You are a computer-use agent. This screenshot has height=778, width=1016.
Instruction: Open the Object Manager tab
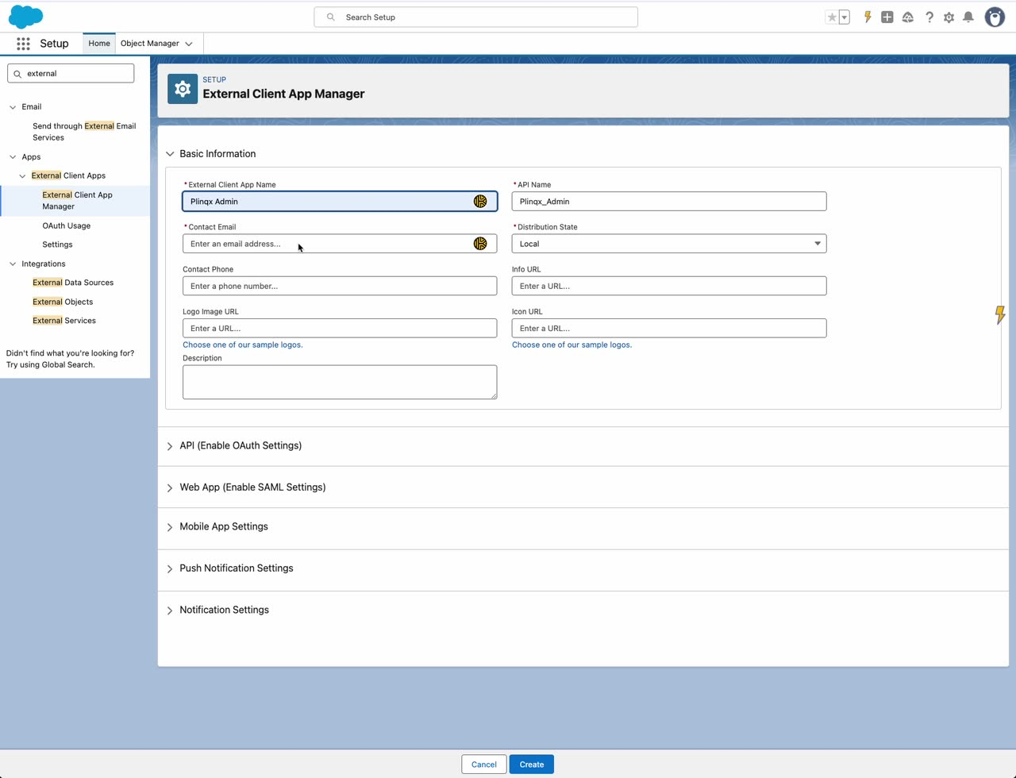coord(150,44)
